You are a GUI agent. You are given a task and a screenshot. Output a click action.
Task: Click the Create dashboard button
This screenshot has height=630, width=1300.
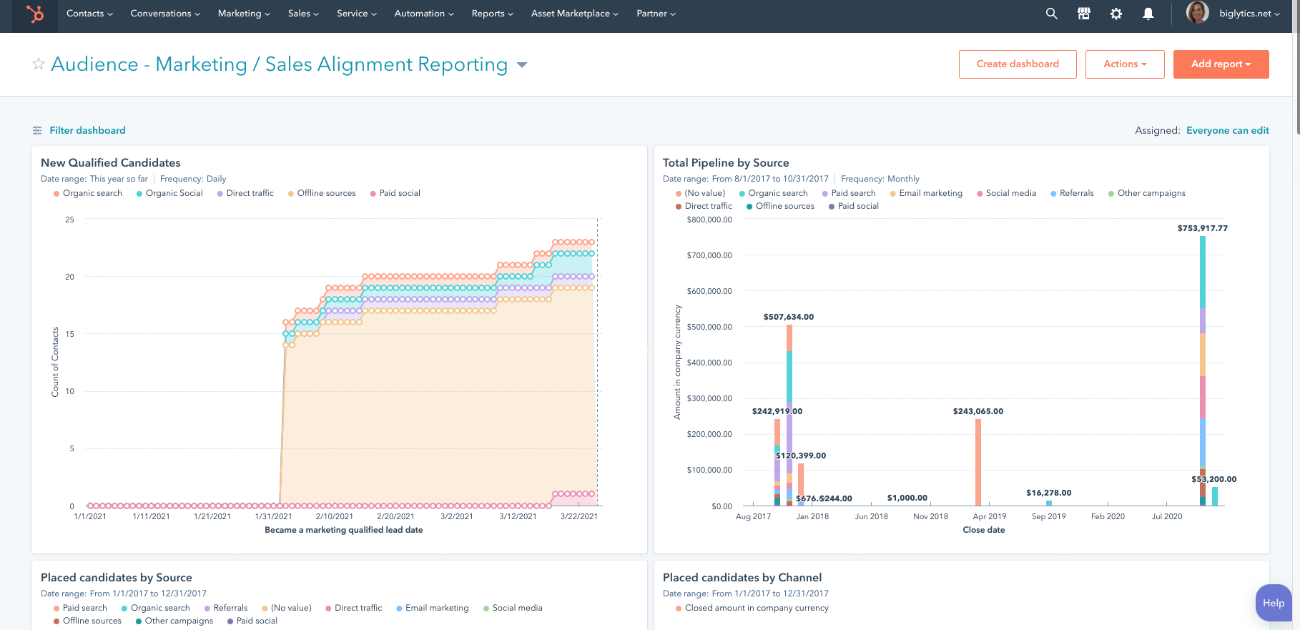pyautogui.click(x=1017, y=64)
